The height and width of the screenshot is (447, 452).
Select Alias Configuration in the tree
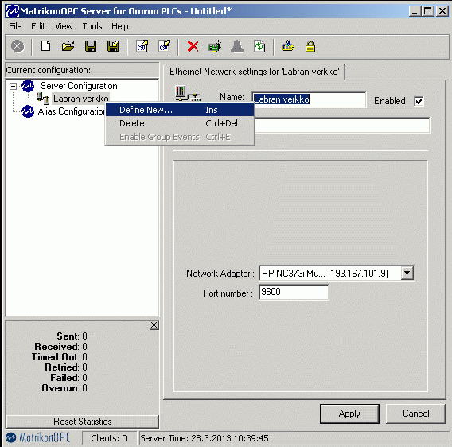click(71, 111)
